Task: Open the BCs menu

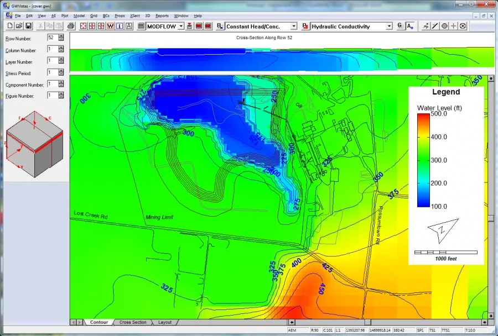Action: [106, 15]
